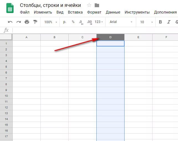Select cell A1

click(x=27, y=43)
